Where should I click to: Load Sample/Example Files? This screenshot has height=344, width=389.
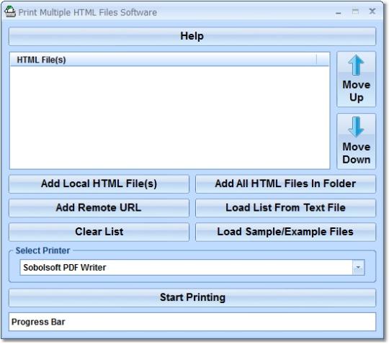click(285, 232)
